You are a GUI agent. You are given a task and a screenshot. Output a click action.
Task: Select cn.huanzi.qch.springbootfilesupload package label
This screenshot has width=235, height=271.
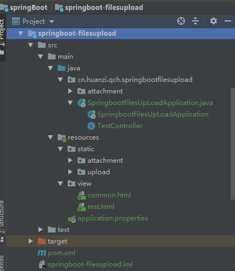(135, 80)
